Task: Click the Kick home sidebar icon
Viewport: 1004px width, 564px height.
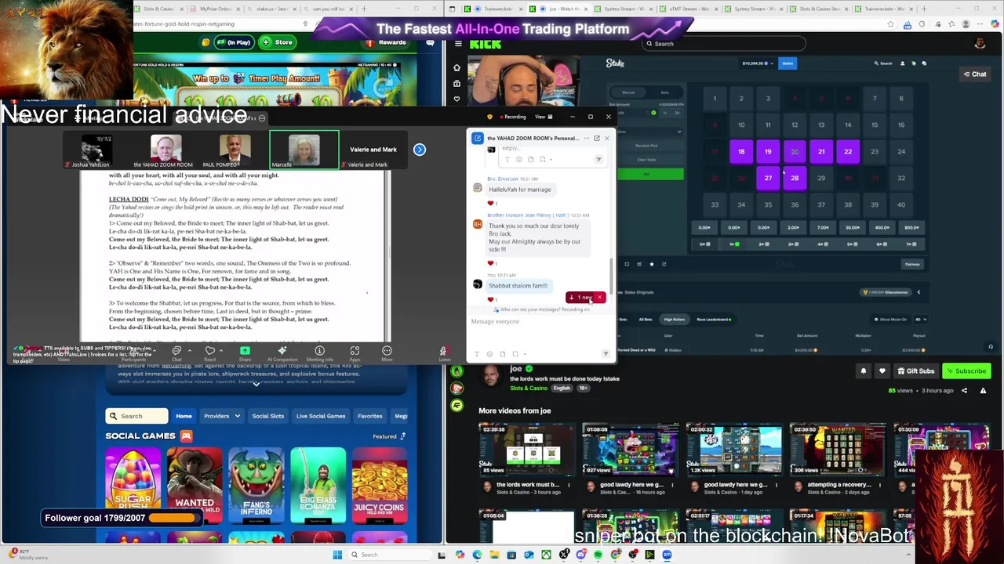Action: [457, 67]
